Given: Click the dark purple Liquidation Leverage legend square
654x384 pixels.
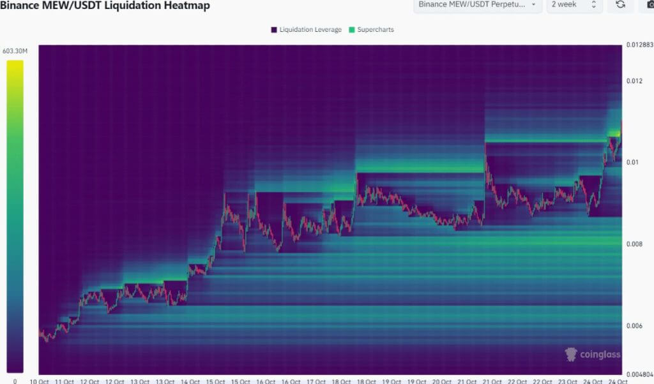Looking at the screenshot, I should (274, 30).
